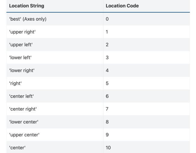Click location code 4 cell
Screen dimensions: 196x153
click(147, 70)
